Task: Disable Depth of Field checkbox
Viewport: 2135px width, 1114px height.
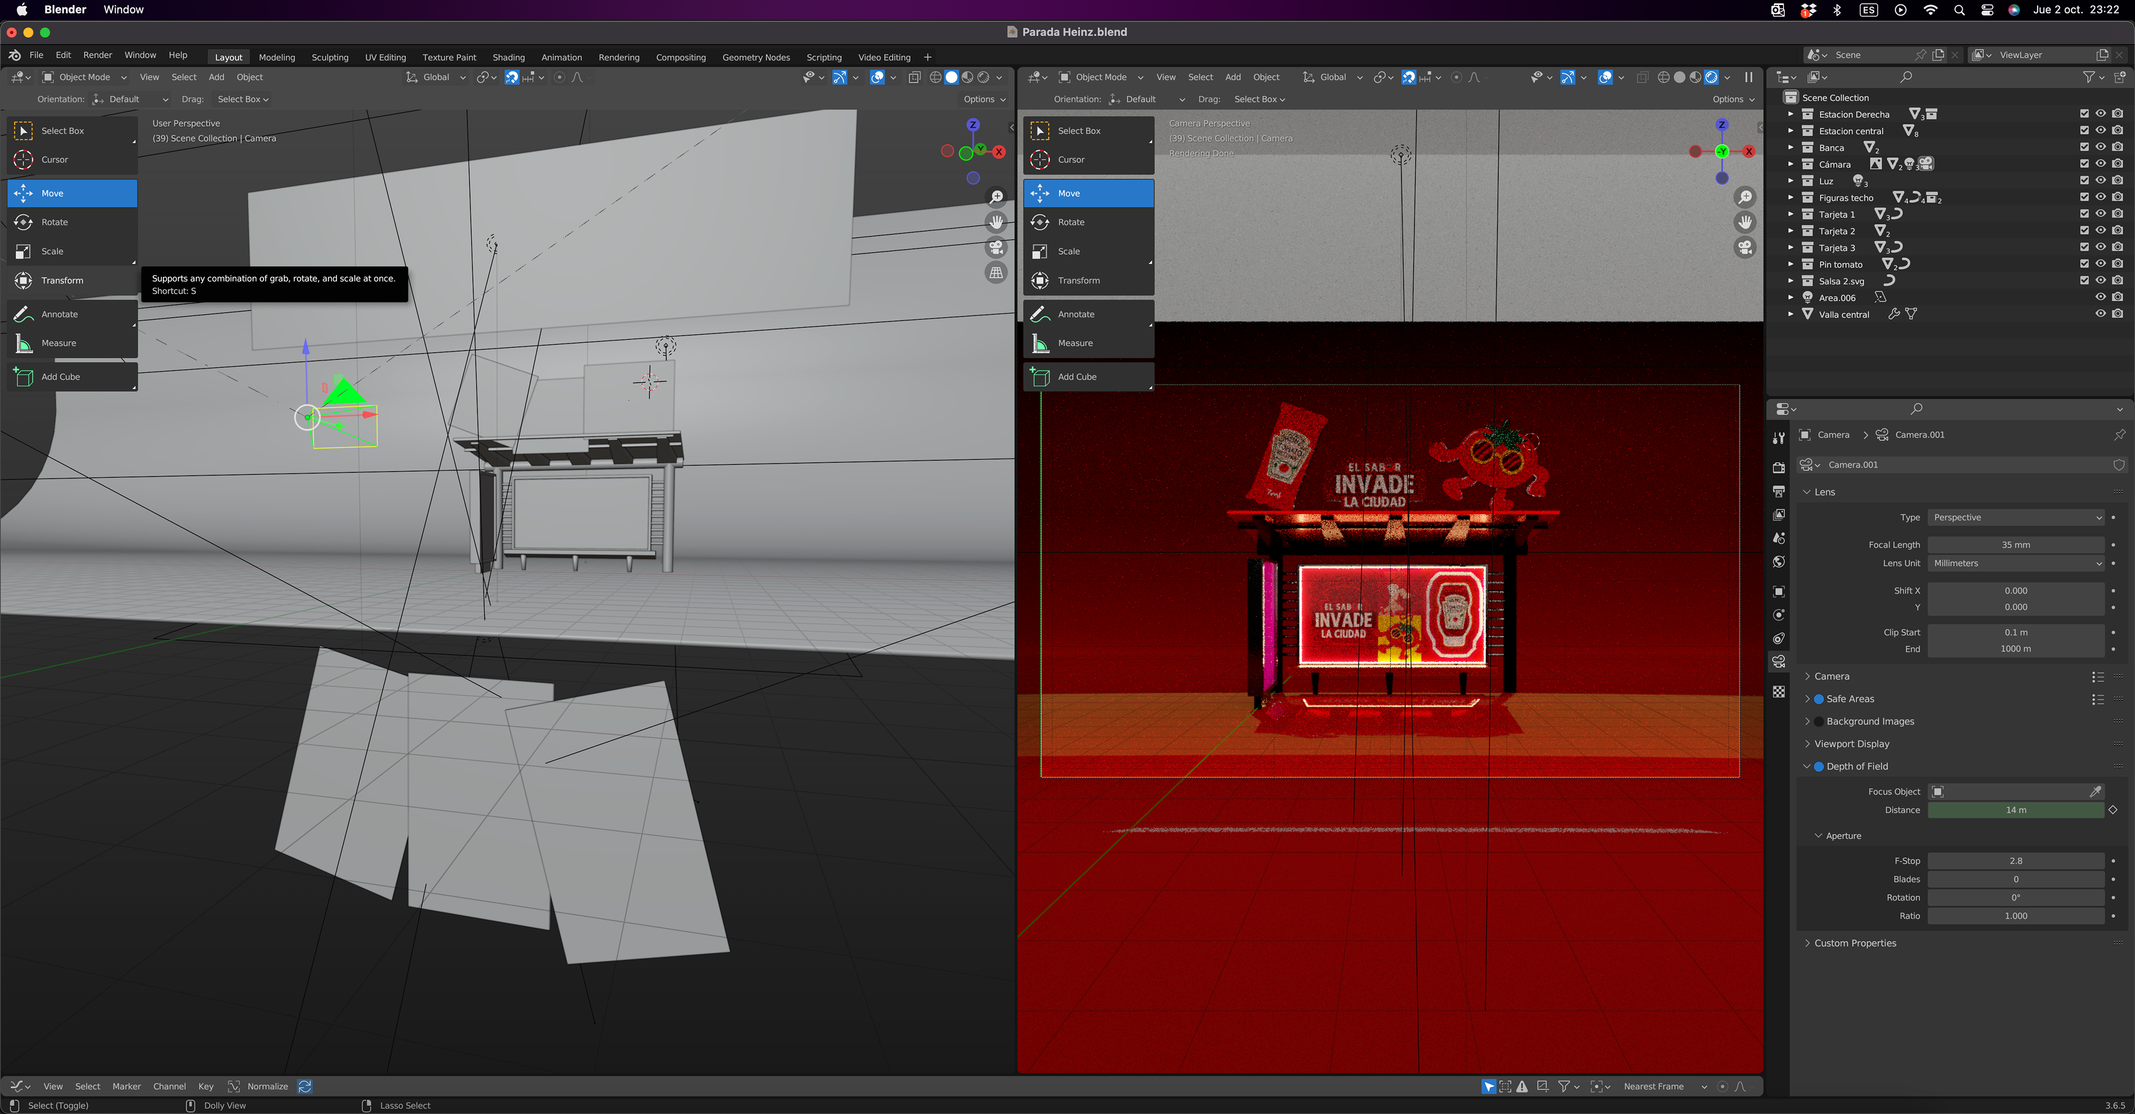Action: (x=1819, y=767)
